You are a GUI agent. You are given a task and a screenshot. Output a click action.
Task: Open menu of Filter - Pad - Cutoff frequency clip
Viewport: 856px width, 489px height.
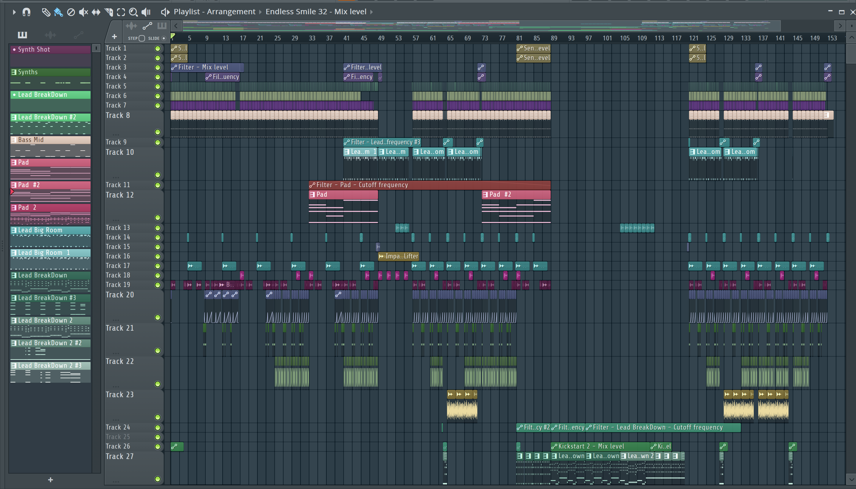pos(312,185)
